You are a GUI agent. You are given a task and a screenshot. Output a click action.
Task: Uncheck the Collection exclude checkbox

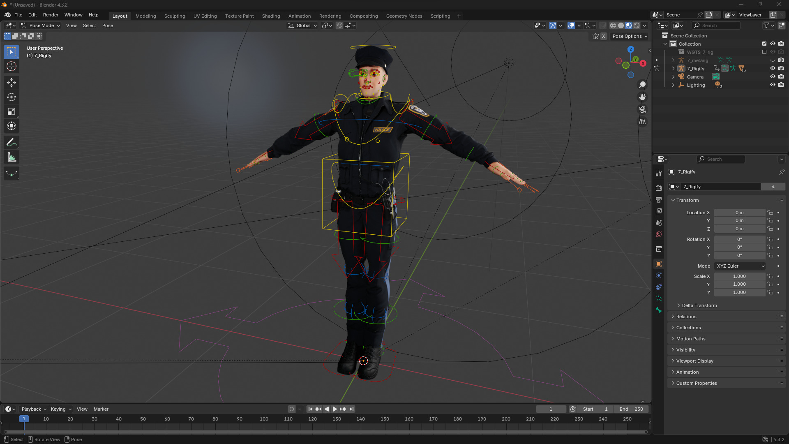[x=764, y=44]
